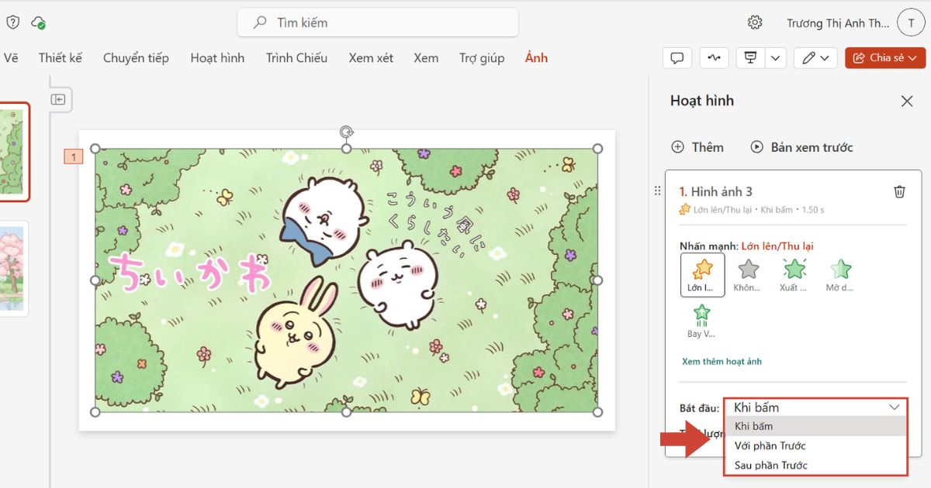Select the Mờ dần faded star effect
The width and height of the screenshot is (931, 488).
[x=840, y=275]
